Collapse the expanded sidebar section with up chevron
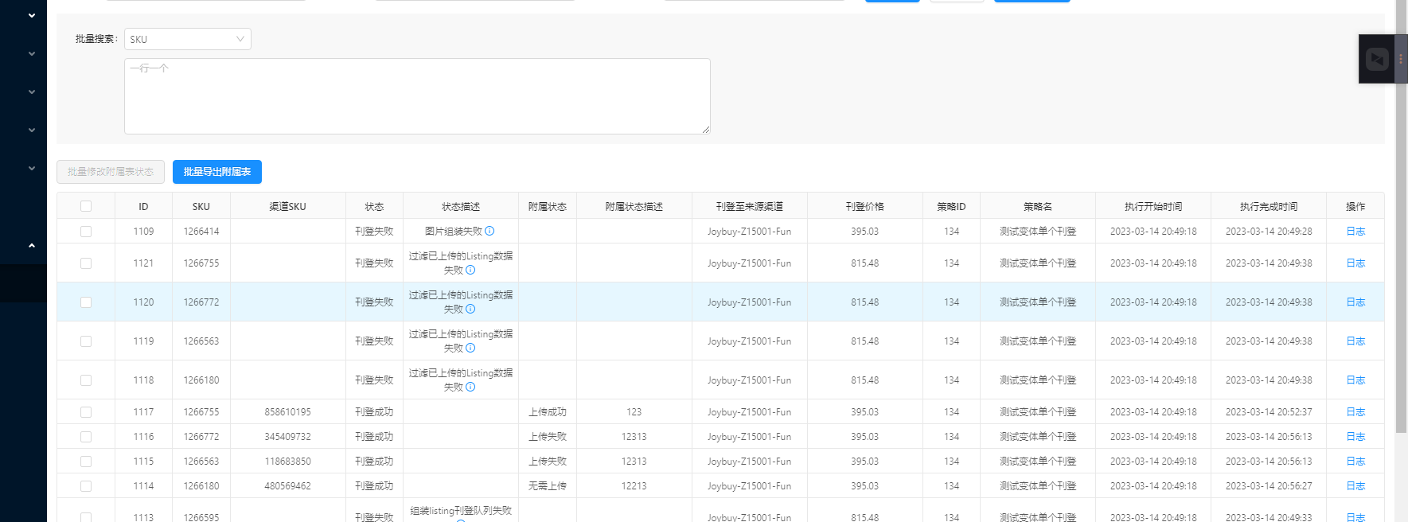The height and width of the screenshot is (522, 1408). (32, 245)
